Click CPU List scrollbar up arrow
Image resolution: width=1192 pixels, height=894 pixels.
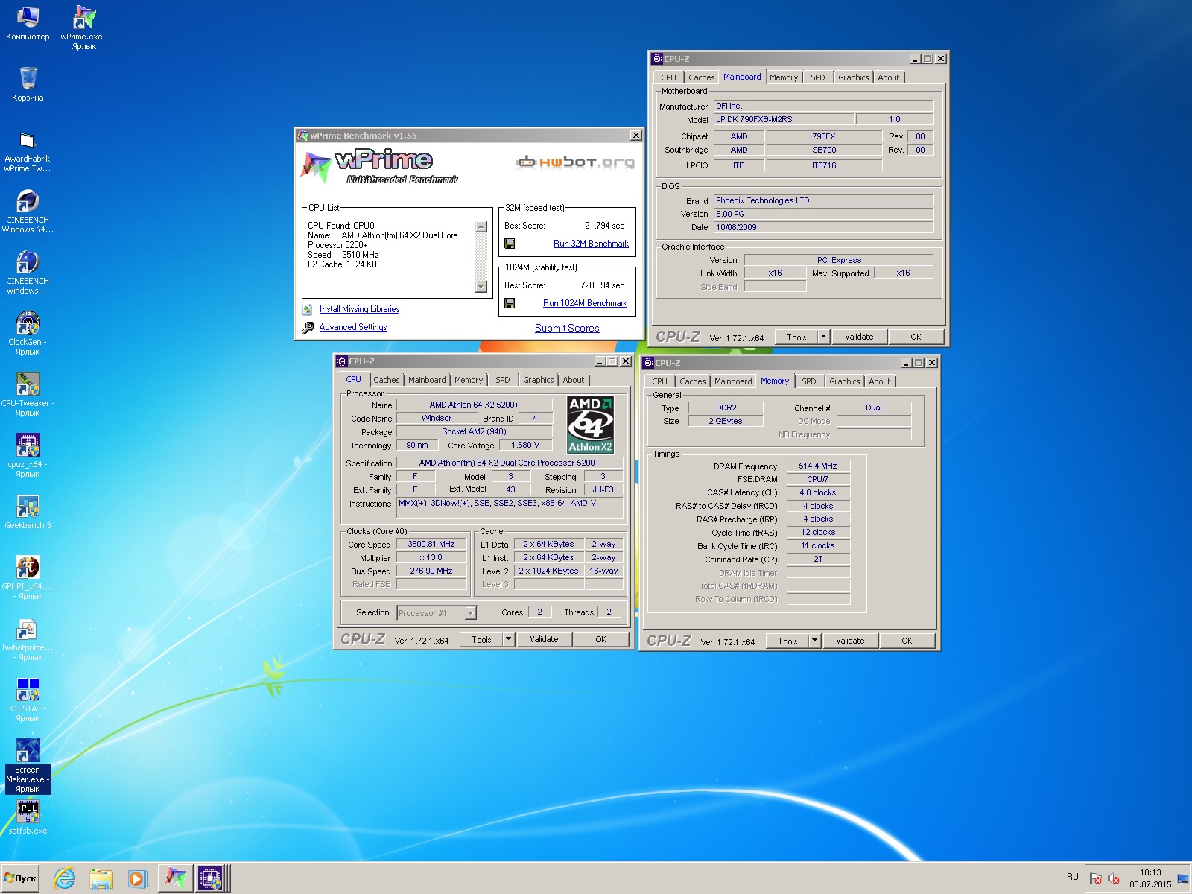pyautogui.click(x=481, y=226)
